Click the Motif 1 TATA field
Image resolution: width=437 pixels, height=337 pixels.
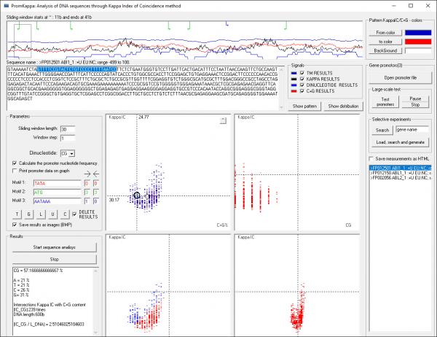pyautogui.click(x=57, y=183)
